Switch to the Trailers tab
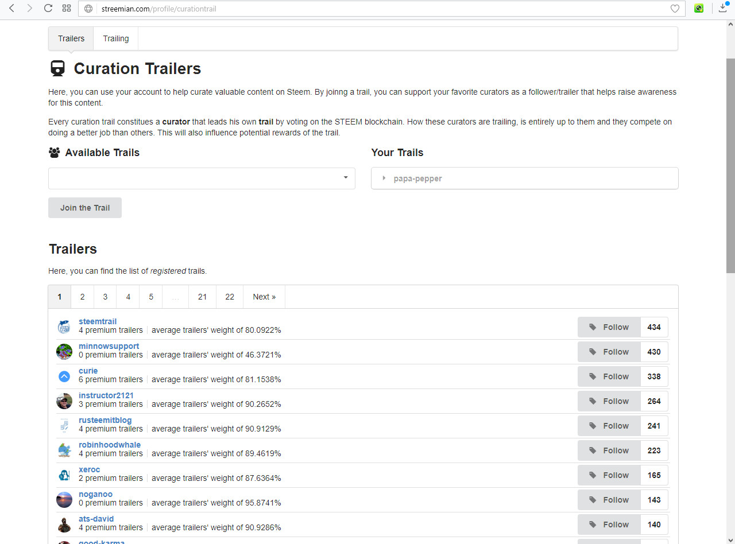 (71, 38)
